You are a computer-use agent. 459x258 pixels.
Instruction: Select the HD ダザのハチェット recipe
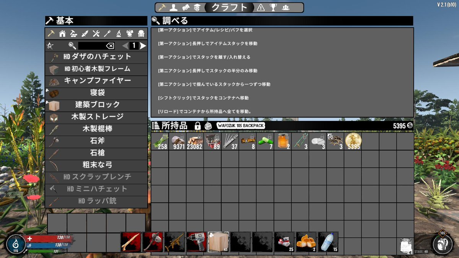[96, 57]
